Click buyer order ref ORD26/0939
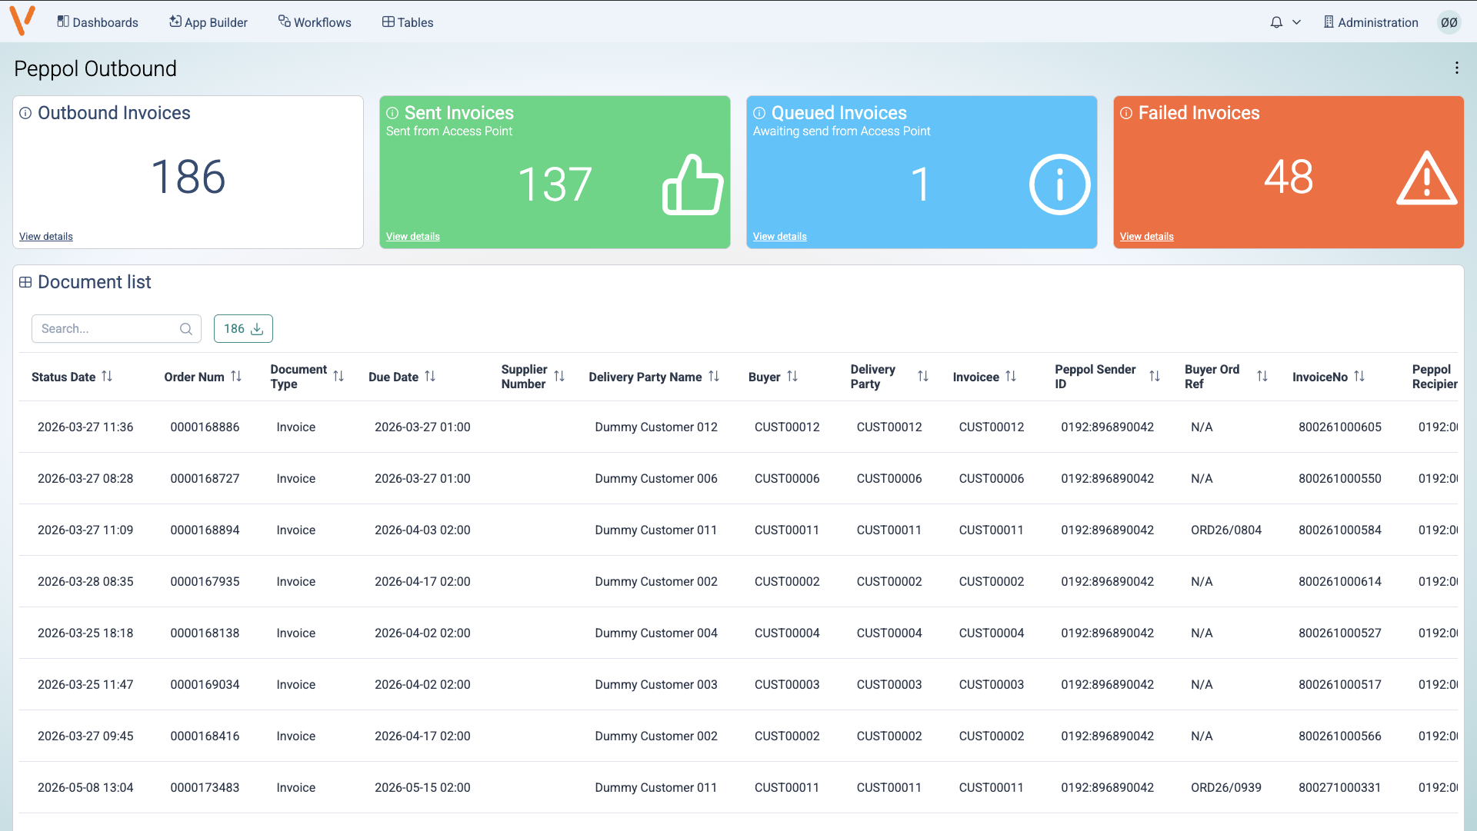This screenshot has width=1477, height=831. coord(1226,788)
